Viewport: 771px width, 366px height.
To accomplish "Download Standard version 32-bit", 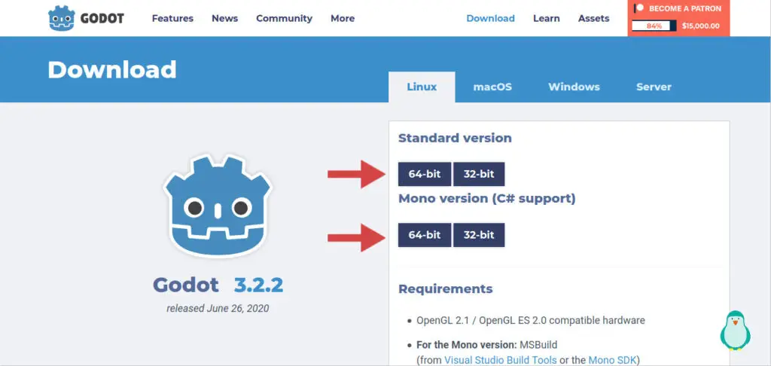I will pyautogui.click(x=479, y=174).
